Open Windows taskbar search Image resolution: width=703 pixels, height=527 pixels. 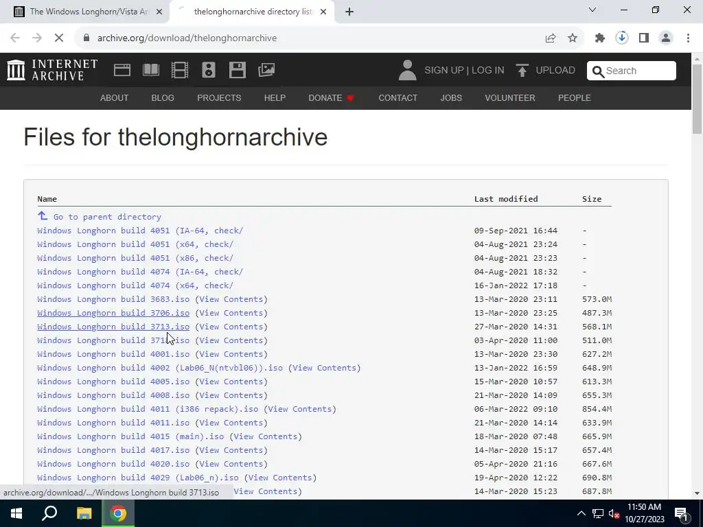49,513
